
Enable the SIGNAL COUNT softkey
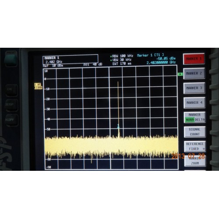tap(195, 132)
